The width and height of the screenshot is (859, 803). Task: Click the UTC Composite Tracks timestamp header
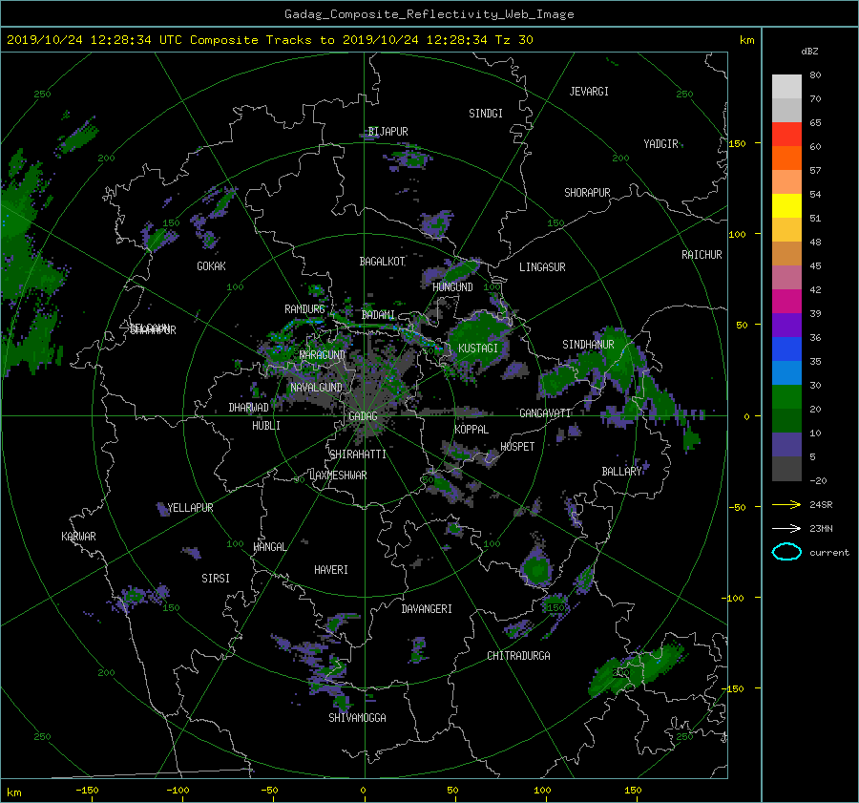click(x=269, y=40)
